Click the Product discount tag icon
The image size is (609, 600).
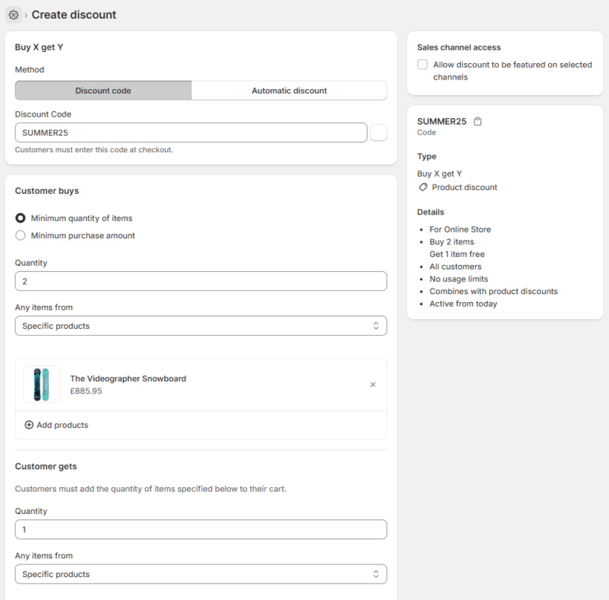coord(423,187)
